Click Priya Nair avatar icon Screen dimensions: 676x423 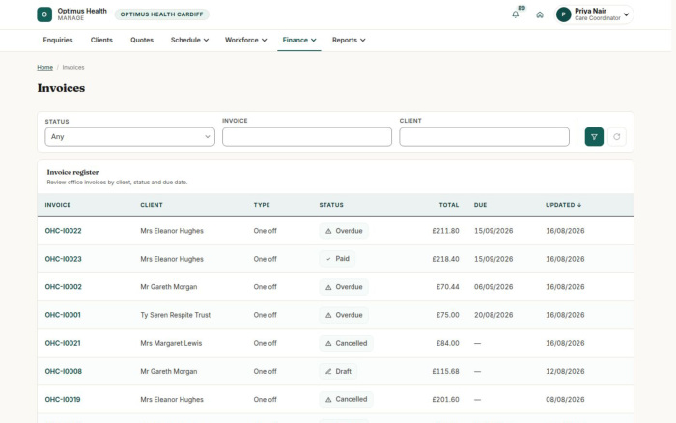pyautogui.click(x=563, y=14)
